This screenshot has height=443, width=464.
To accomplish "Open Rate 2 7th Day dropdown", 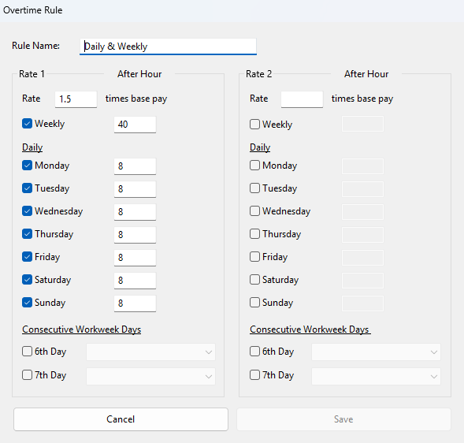I will point(376,376).
